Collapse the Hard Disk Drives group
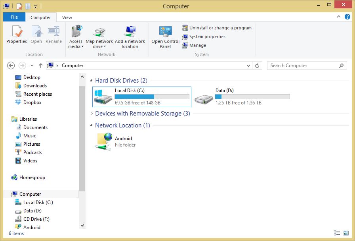This screenshot has width=355, height=241. tap(91, 80)
